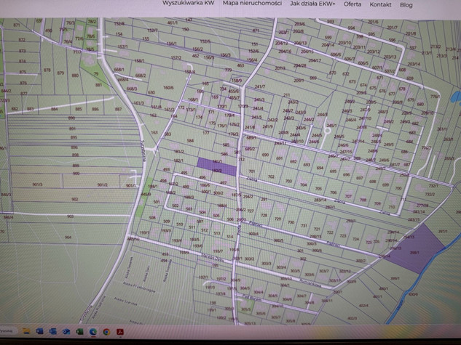
Task: Select parcel 891 on the map
Action: (71, 128)
